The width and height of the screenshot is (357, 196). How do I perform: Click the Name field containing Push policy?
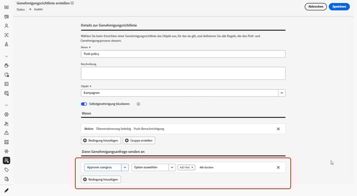click(x=183, y=54)
